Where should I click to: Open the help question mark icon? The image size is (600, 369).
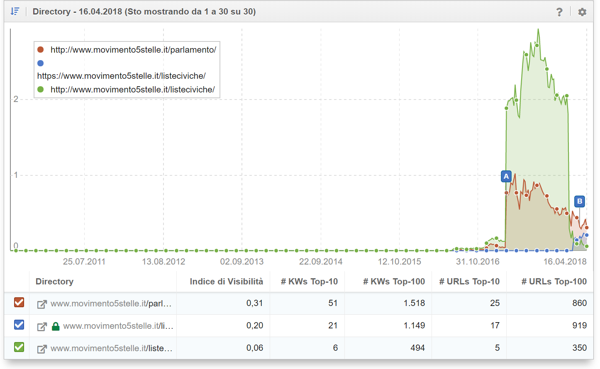[559, 12]
